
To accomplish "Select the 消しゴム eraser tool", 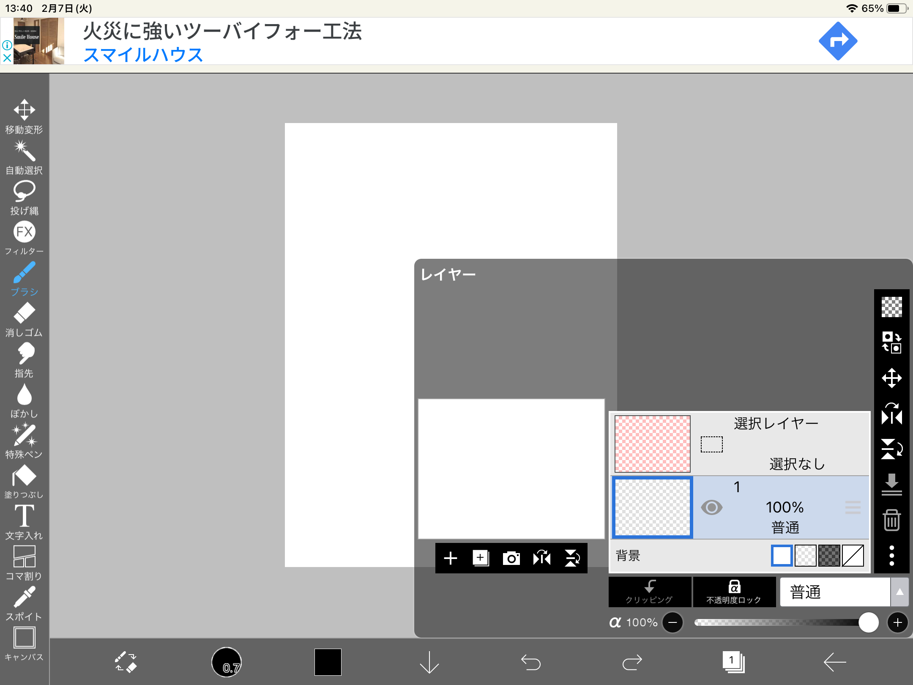I will 24,318.
